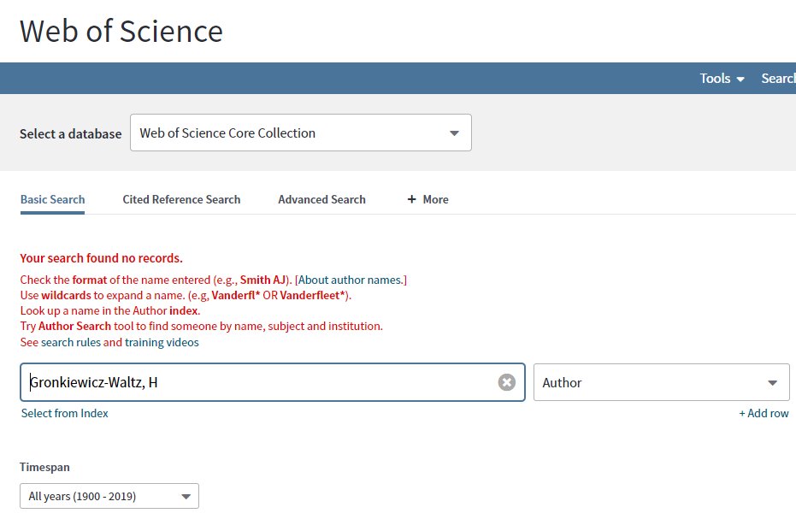
Task: Click Select from Index link
Action: pyautogui.click(x=64, y=413)
